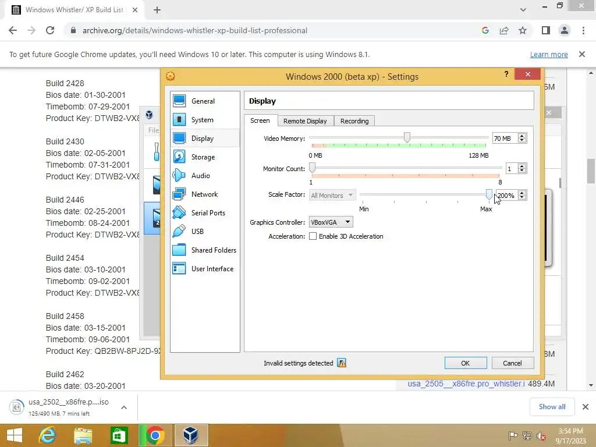Share this page icon in address bar
The height and width of the screenshot is (447, 596).
pos(504,30)
